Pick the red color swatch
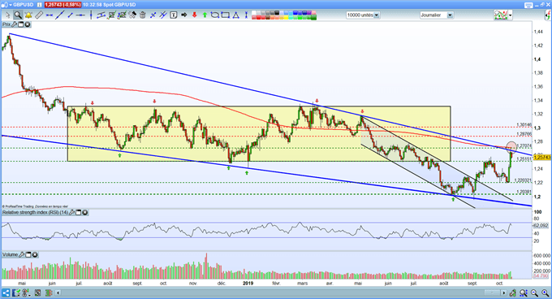 (258, 17)
